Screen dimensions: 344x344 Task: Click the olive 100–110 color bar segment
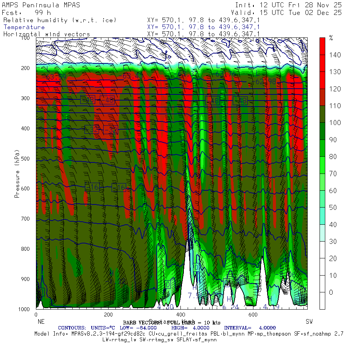coord(322,114)
